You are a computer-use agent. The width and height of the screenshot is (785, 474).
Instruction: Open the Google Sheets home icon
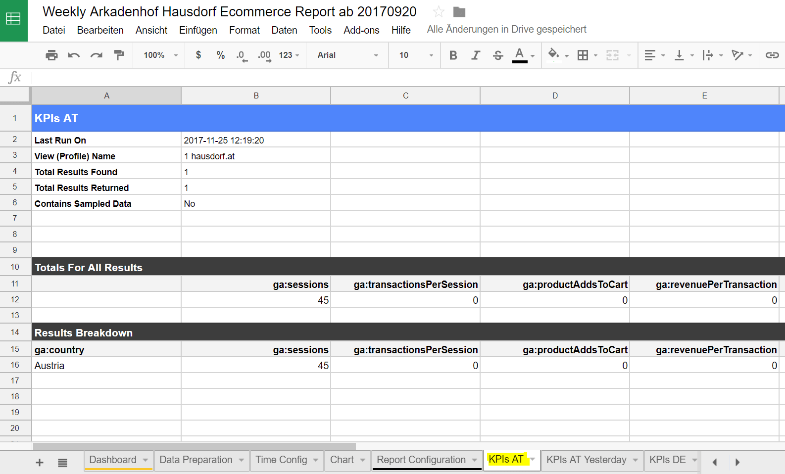tap(13, 19)
